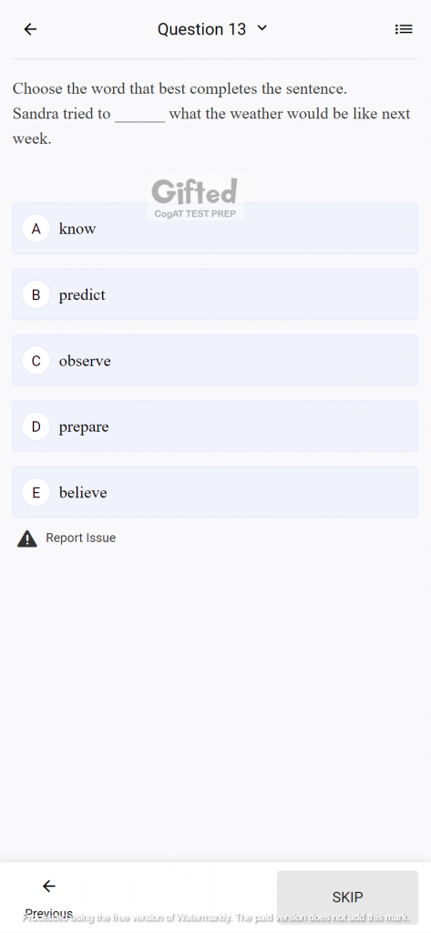Pick the word 'observe'
Image resolution: width=431 pixels, height=933 pixels.
(85, 361)
